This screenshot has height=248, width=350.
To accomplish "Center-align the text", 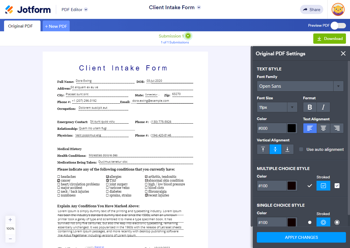I will click(x=323, y=128).
